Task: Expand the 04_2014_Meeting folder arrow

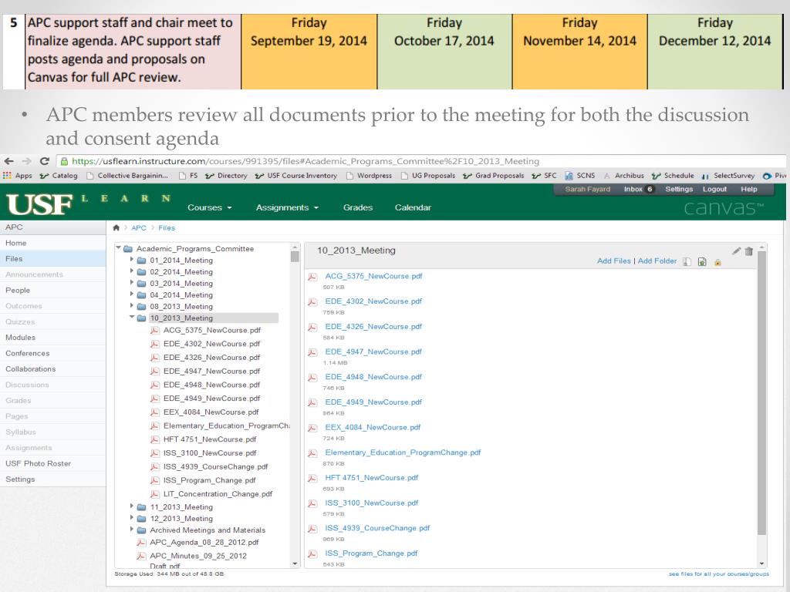Action: 132,294
